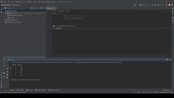Screen dimensions: 174x98
Task: Click pythonProject2 in the breadcrumb bar
Action: (6, 5)
